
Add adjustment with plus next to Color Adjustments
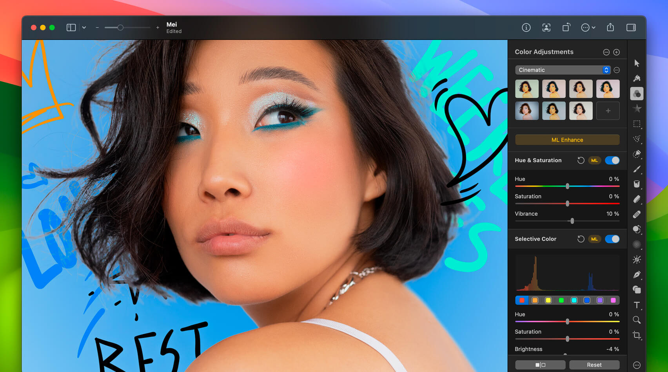[x=617, y=52]
